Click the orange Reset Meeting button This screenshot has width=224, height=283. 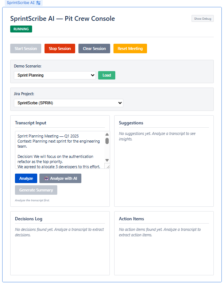click(x=130, y=49)
